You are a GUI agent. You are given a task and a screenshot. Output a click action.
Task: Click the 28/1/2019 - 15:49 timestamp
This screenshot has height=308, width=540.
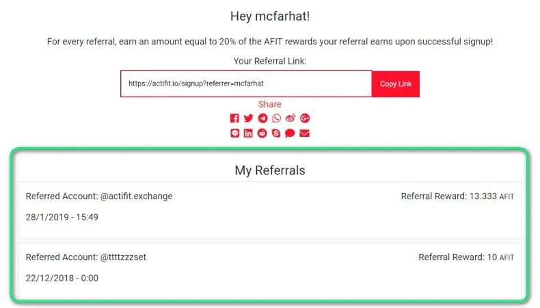pos(62,218)
